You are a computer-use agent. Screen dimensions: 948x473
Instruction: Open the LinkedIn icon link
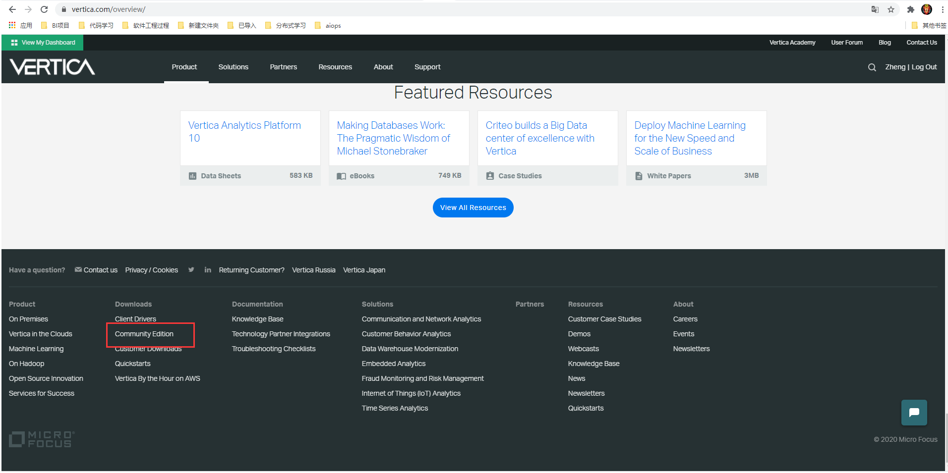(x=208, y=270)
